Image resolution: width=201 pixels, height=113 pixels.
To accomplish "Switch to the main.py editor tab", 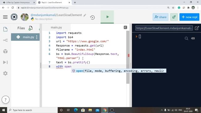I will tap(56, 27).
